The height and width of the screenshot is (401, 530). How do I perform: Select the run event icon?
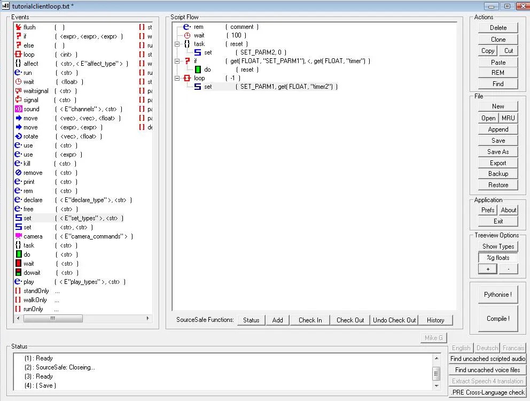click(x=19, y=72)
